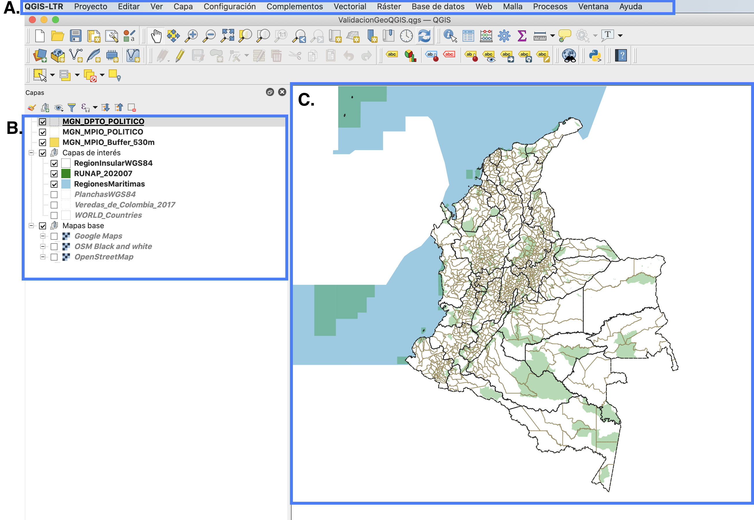Open the Python console icon
754x520 pixels.
point(595,56)
